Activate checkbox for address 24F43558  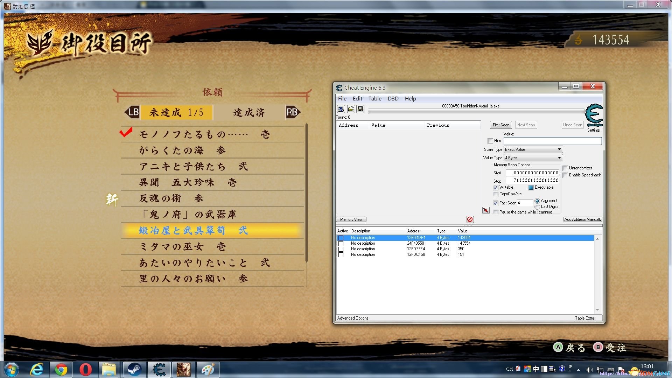click(341, 244)
